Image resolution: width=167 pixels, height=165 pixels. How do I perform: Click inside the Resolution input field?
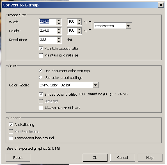pos(48,40)
